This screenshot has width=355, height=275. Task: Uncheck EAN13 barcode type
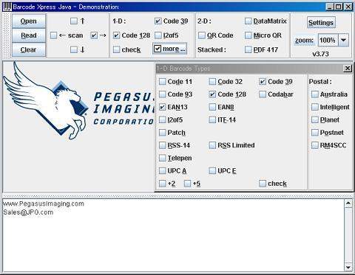coord(162,107)
